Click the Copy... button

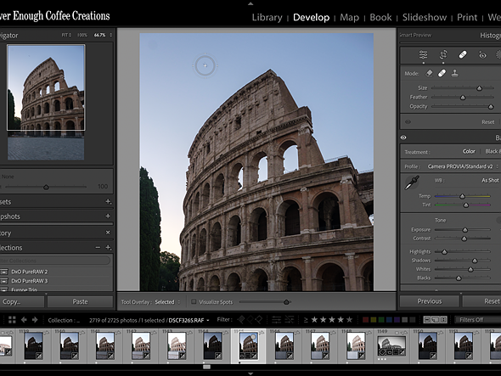tap(22, 301)
